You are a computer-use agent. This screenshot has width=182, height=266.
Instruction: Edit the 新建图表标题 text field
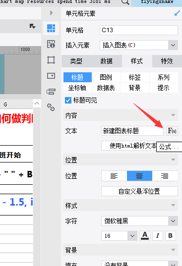(132, 131)
